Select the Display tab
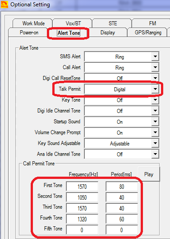 tap(108, 33)
